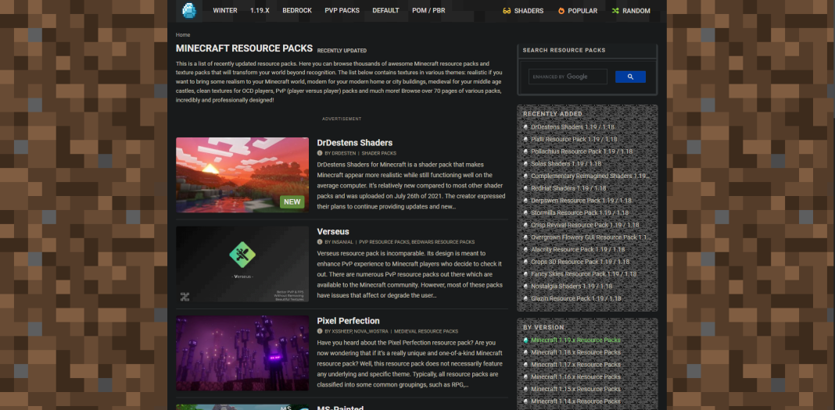This screenshot has width=835, height=410.
Task: Select the Bedrock navigation item
Action: 296,11
